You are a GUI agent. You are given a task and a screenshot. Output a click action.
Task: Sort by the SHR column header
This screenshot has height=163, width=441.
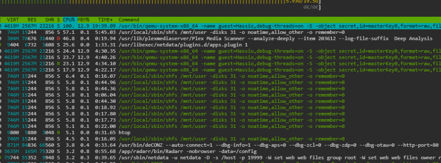click(49, 20)
